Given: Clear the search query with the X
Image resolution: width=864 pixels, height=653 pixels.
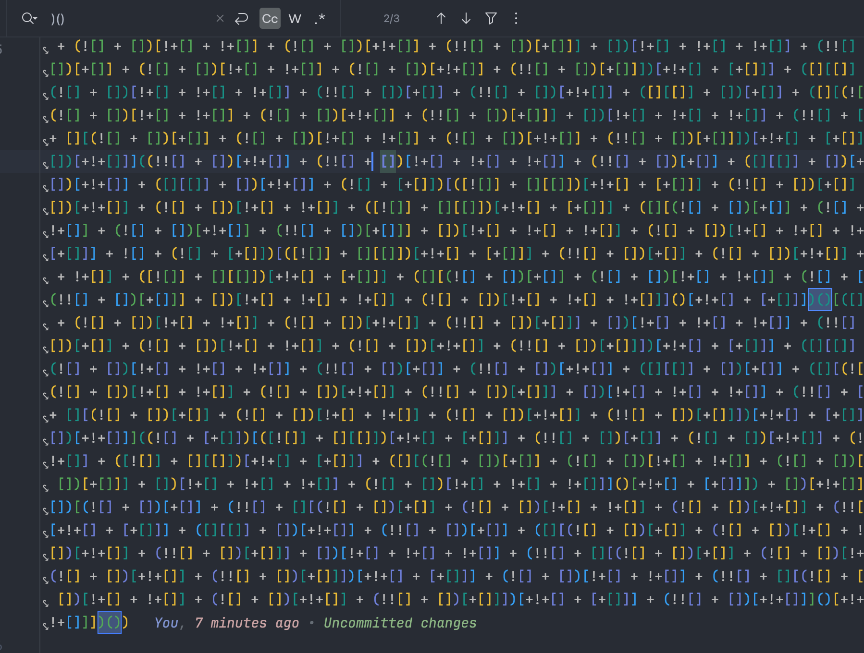Looking at the screenshot, I should click(220, 19).
